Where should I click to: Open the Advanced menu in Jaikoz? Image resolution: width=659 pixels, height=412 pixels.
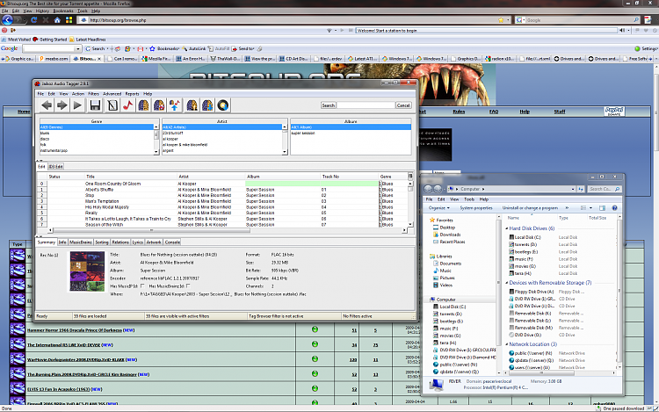coord(112,94)
